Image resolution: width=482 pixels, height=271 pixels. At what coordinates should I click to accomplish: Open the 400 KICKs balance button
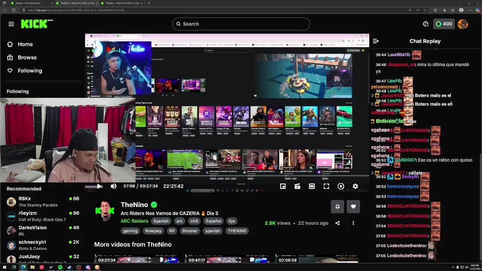point(444,24)
